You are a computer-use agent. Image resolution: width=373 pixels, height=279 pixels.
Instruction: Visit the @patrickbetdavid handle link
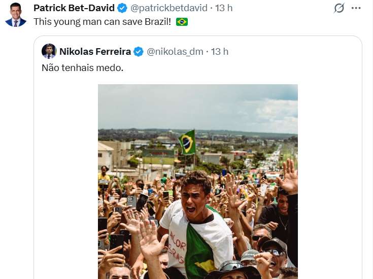click(169, 8)
